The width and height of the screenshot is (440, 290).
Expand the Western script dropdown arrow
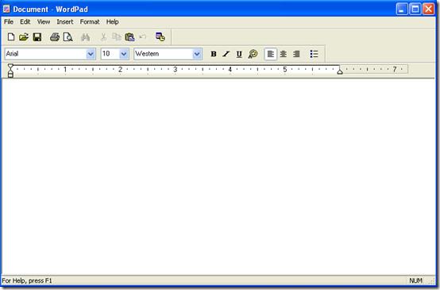(197, 54)
